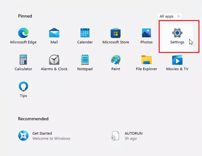Click the 'Microsoft Store' label text
Viewport: 202px width, 156px height.
click(x=116, y=42)
